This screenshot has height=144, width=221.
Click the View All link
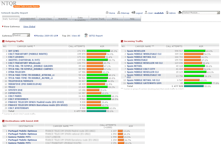pyautogui.click(x=76, y=36)
